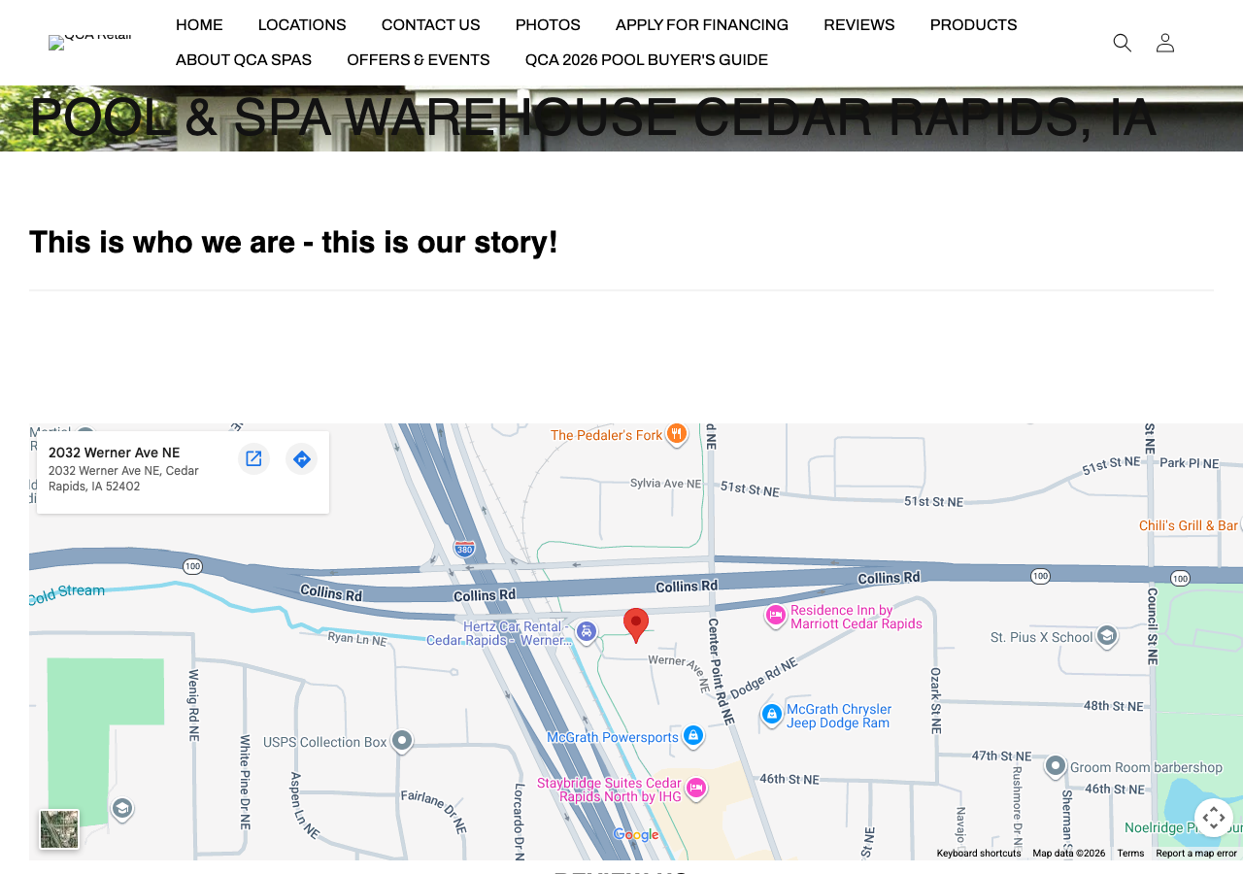The width and height of the screenshot is (1243, 874).
Task: Switch to satellite map imagery thumbnail
Action: pos(59,829)
